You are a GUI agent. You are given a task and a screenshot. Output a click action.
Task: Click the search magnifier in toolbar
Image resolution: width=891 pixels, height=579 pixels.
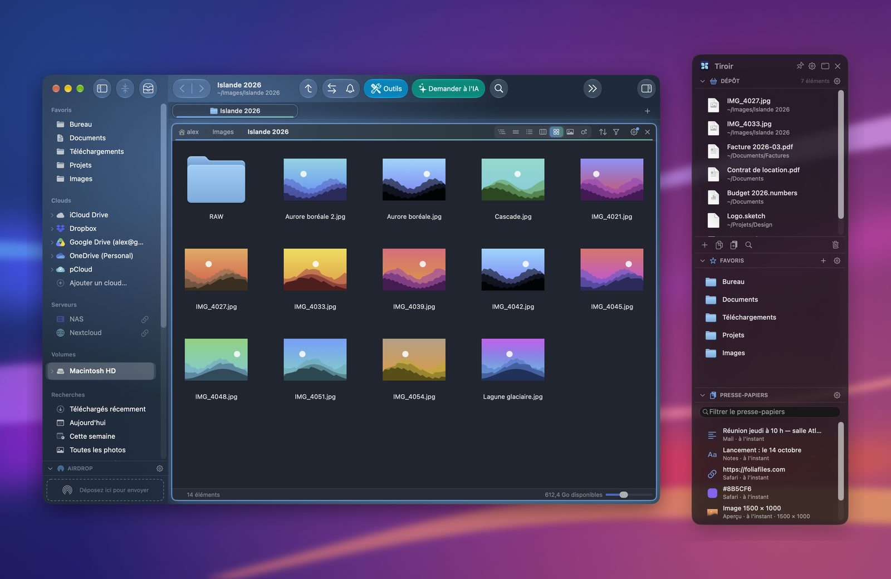tap(499, 89)
